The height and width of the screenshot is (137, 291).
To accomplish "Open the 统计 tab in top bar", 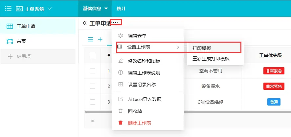I will 121,9.
